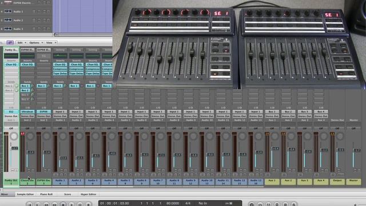Click the arrange area horizontal scrollbar

(x=83, y=34)
